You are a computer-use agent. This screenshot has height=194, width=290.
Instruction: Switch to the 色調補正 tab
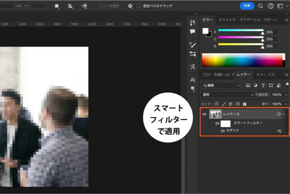[x=218, y=75]
